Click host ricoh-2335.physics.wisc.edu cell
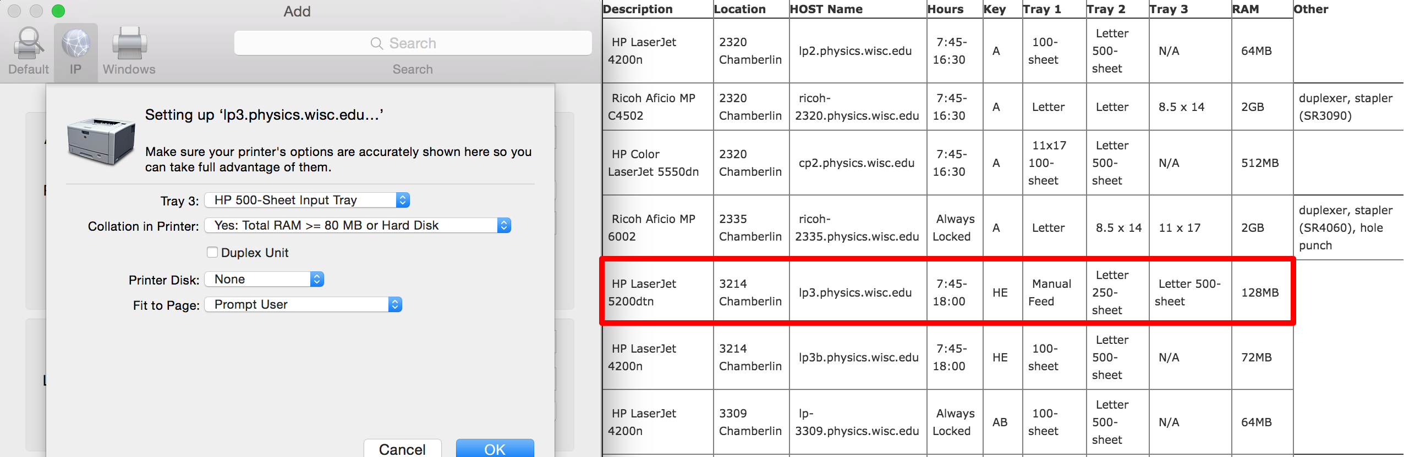 (858, 227)
